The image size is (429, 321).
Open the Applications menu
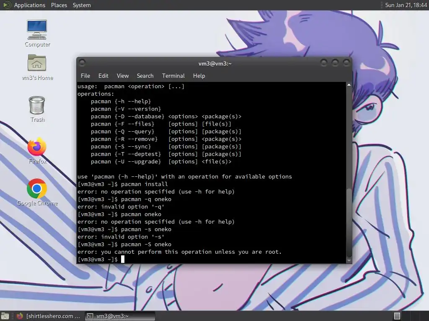point(30,5)
